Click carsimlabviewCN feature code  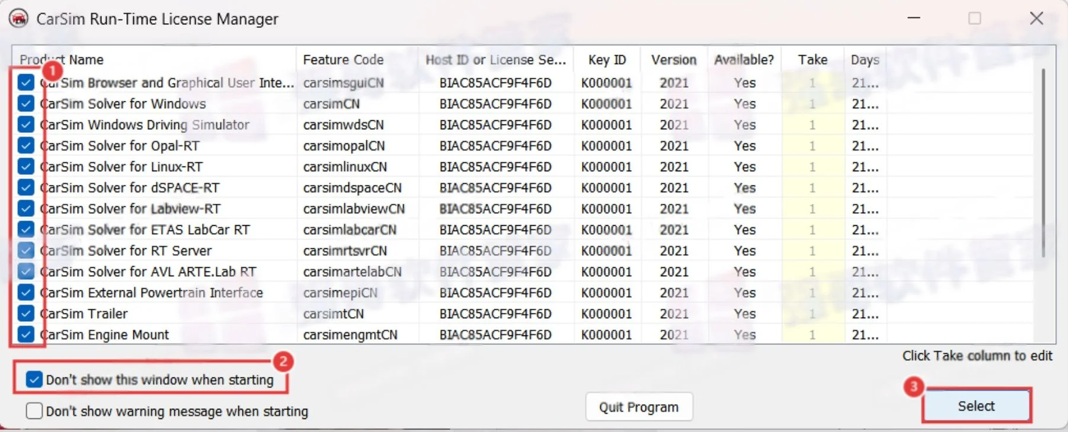point(354,209)
